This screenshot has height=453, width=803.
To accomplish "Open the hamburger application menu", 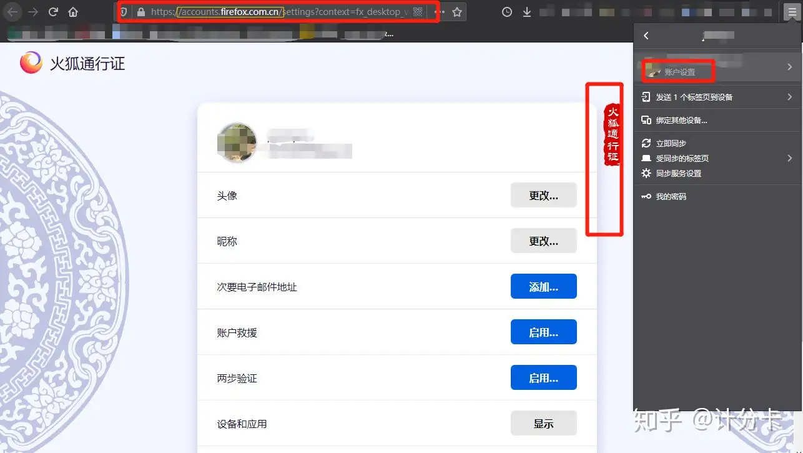I will pos(790,12).
